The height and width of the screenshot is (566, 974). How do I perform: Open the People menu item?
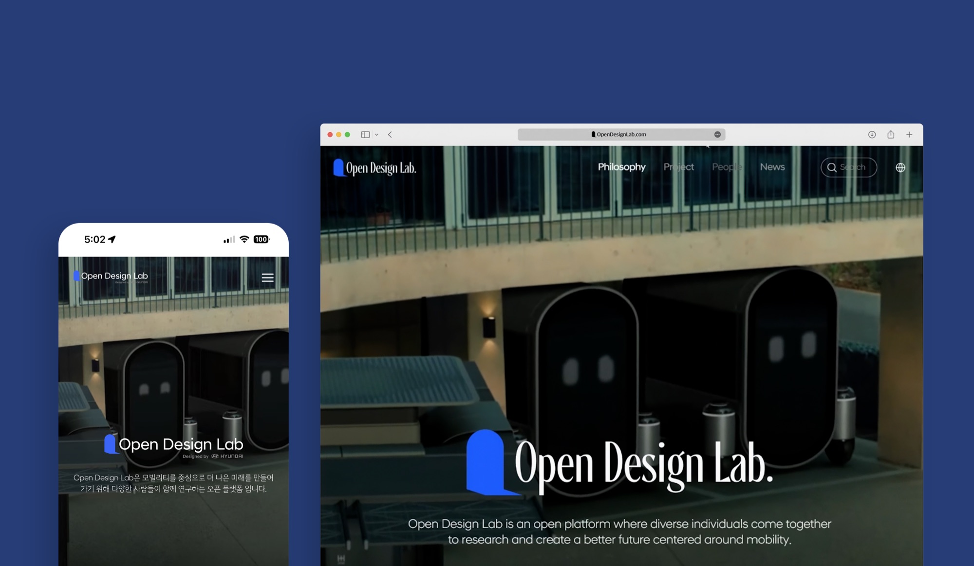click(x=727, y=167)
